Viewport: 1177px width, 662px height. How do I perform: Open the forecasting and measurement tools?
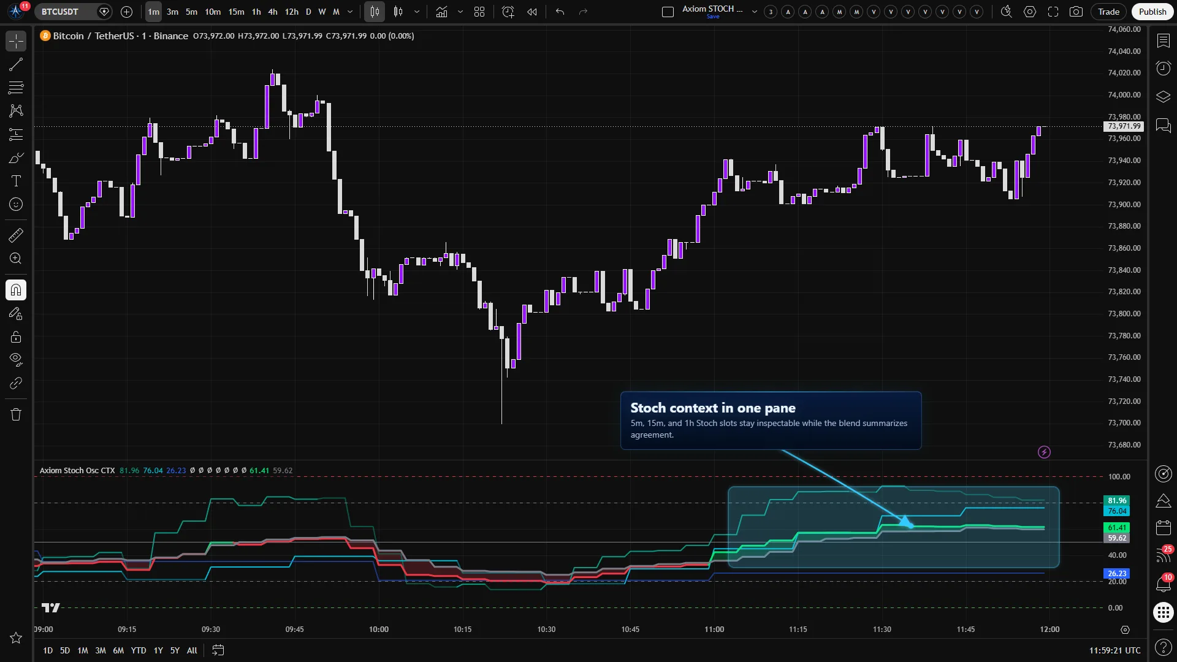tap(16, 134)
